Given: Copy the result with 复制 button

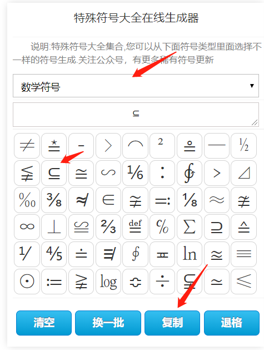Looking at the screenshot, I should tap(172, 323).
